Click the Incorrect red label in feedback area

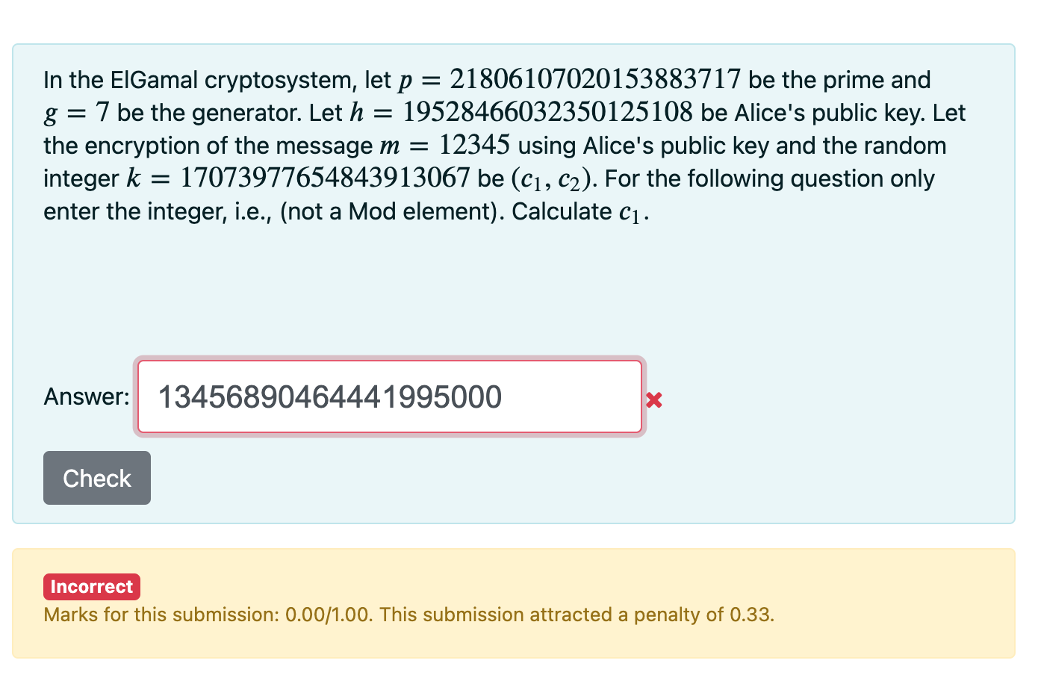[x=91, y=586]
